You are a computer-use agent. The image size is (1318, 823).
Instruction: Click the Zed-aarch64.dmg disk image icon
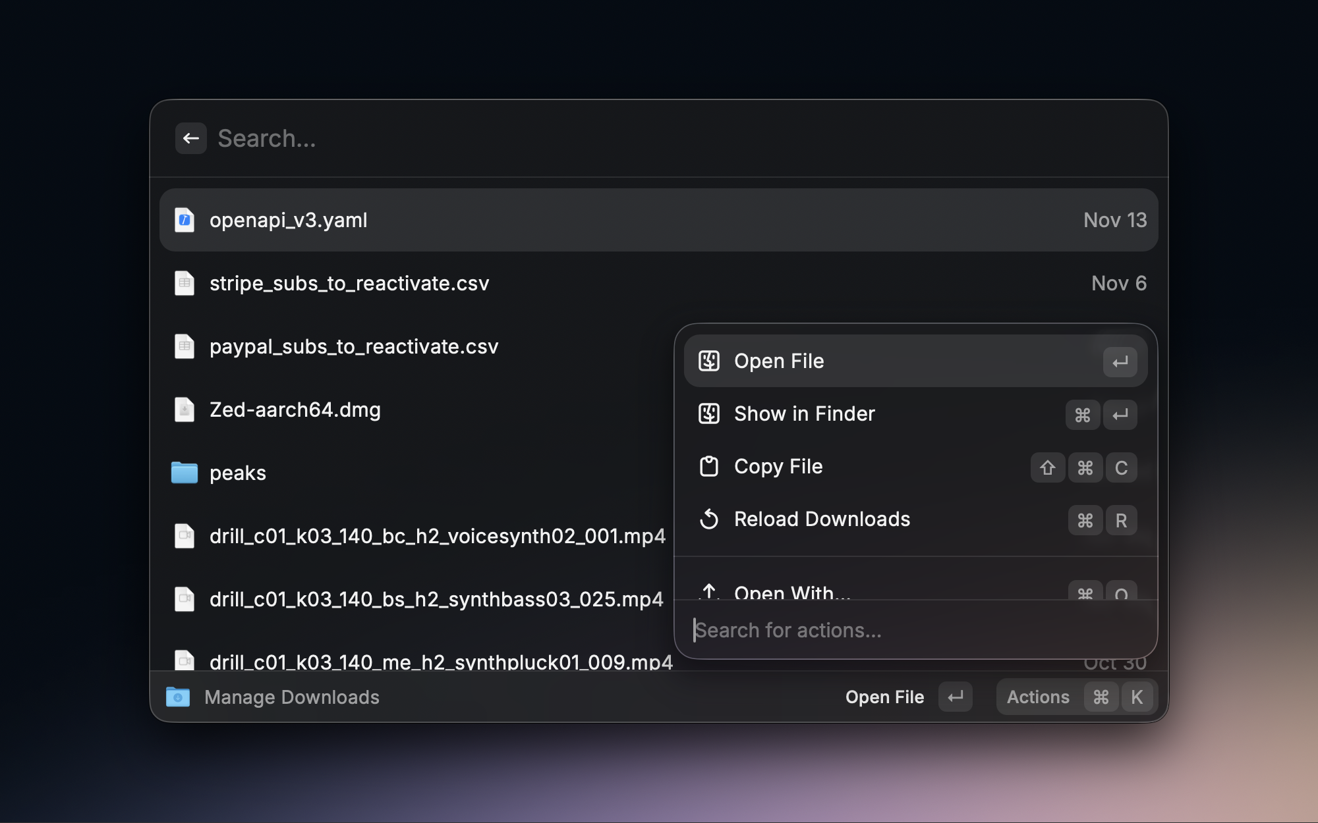pyautogui.click(x=185, y=410)
